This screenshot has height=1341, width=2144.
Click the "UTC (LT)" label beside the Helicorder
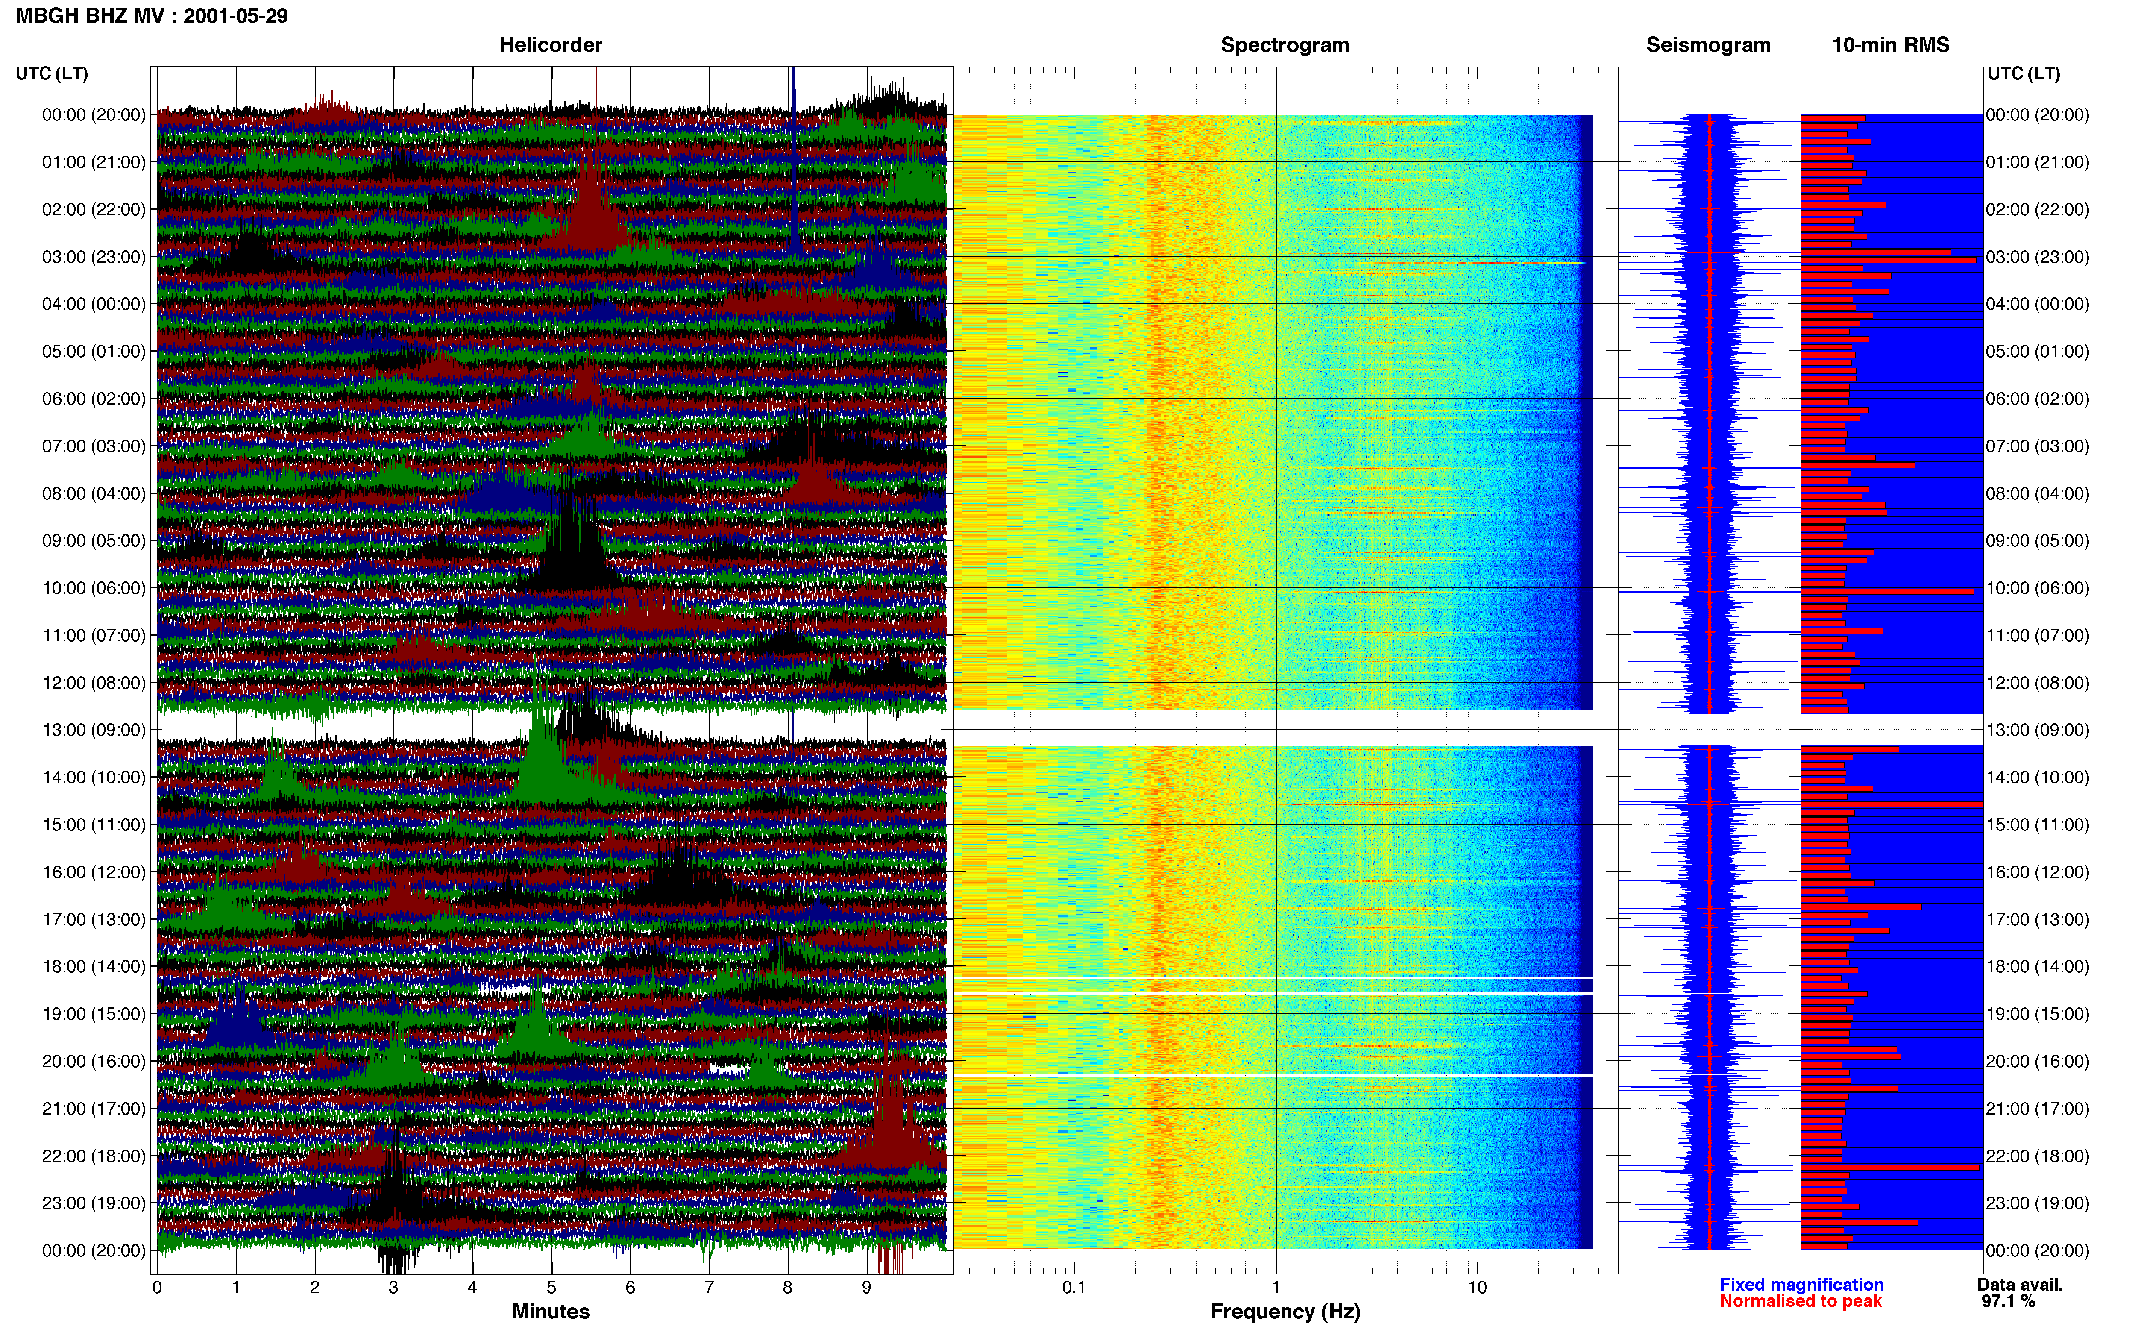tap(51, 73)
